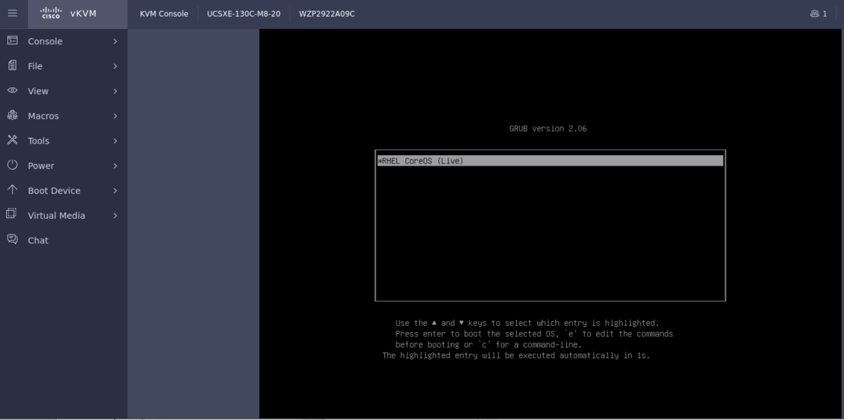Click the 'Use the keys to select' line
Viewport: 844px width, 420px height.
click(527, 323)
